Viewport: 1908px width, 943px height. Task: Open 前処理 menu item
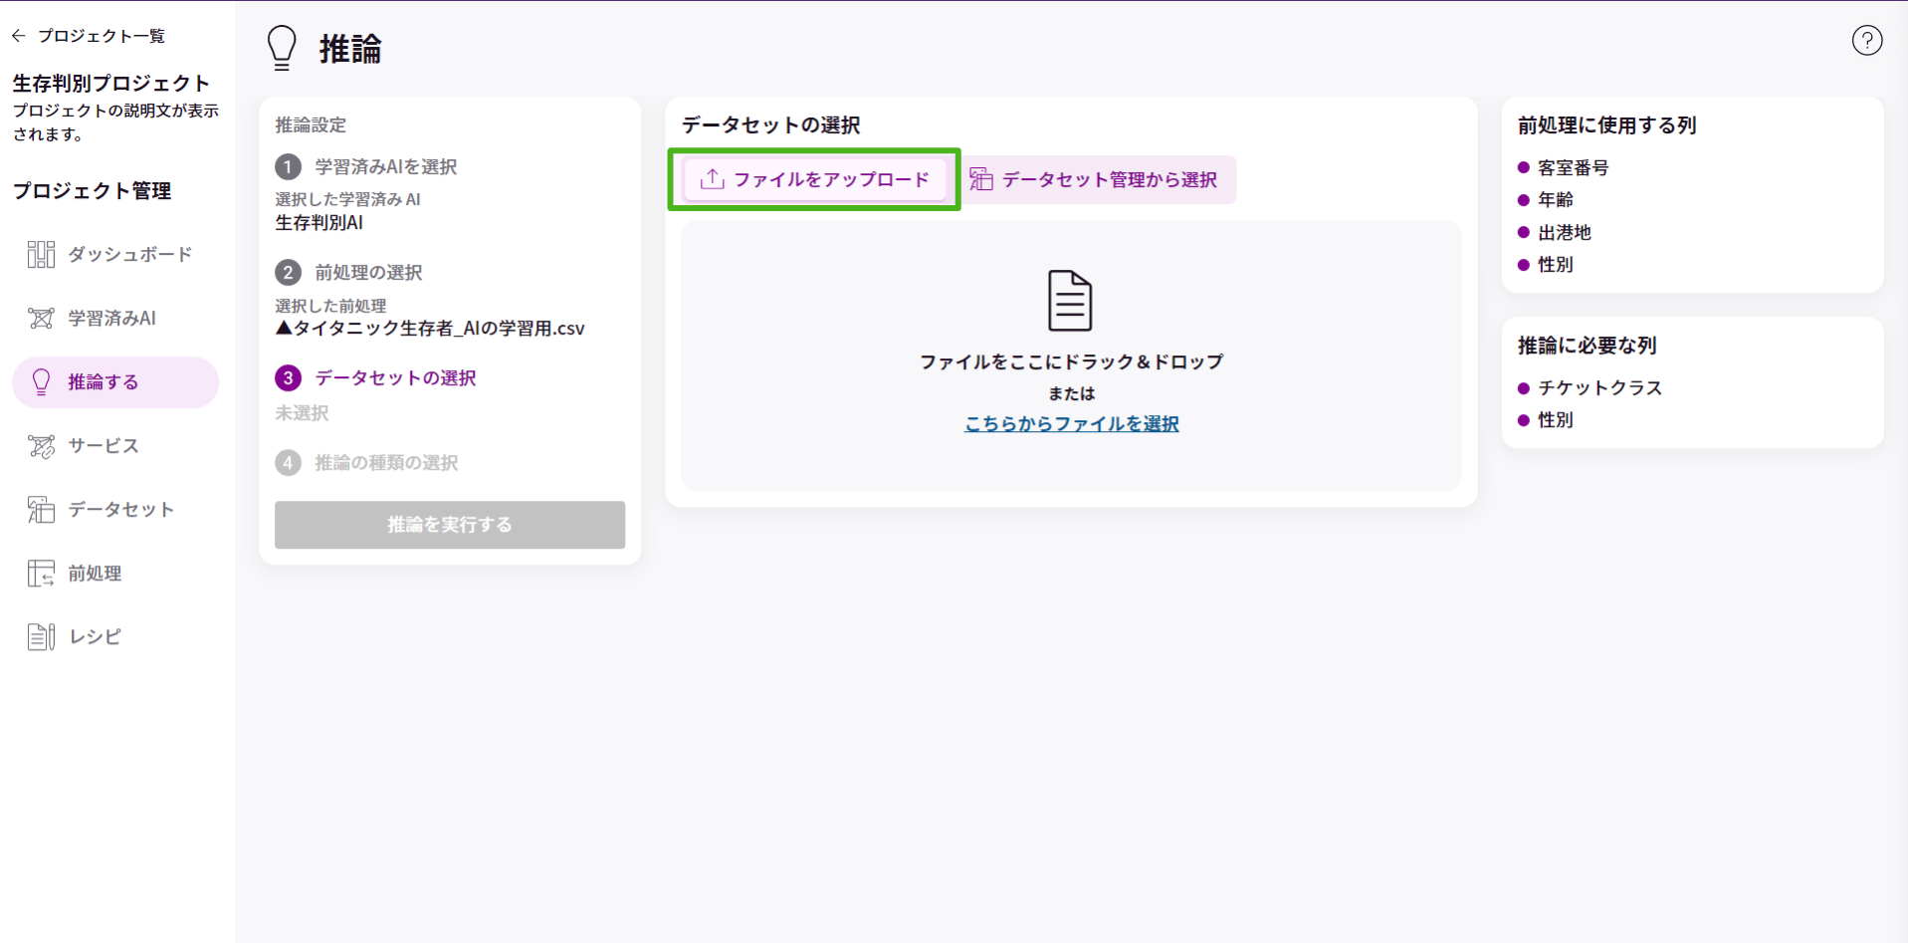[x=115, y=574]
